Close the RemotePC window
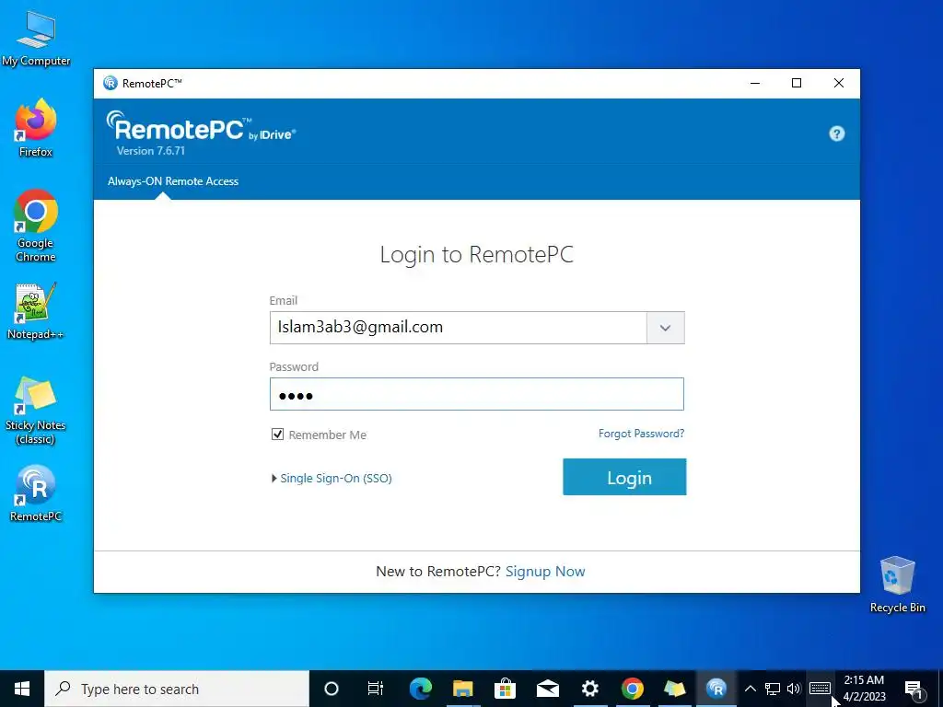 tap(839, 83)
